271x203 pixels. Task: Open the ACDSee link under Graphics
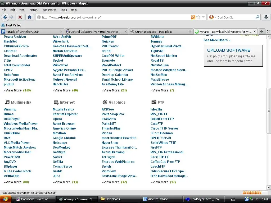click(x=108, y=109)
